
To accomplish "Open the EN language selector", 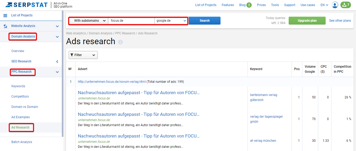I will point(324,5).
